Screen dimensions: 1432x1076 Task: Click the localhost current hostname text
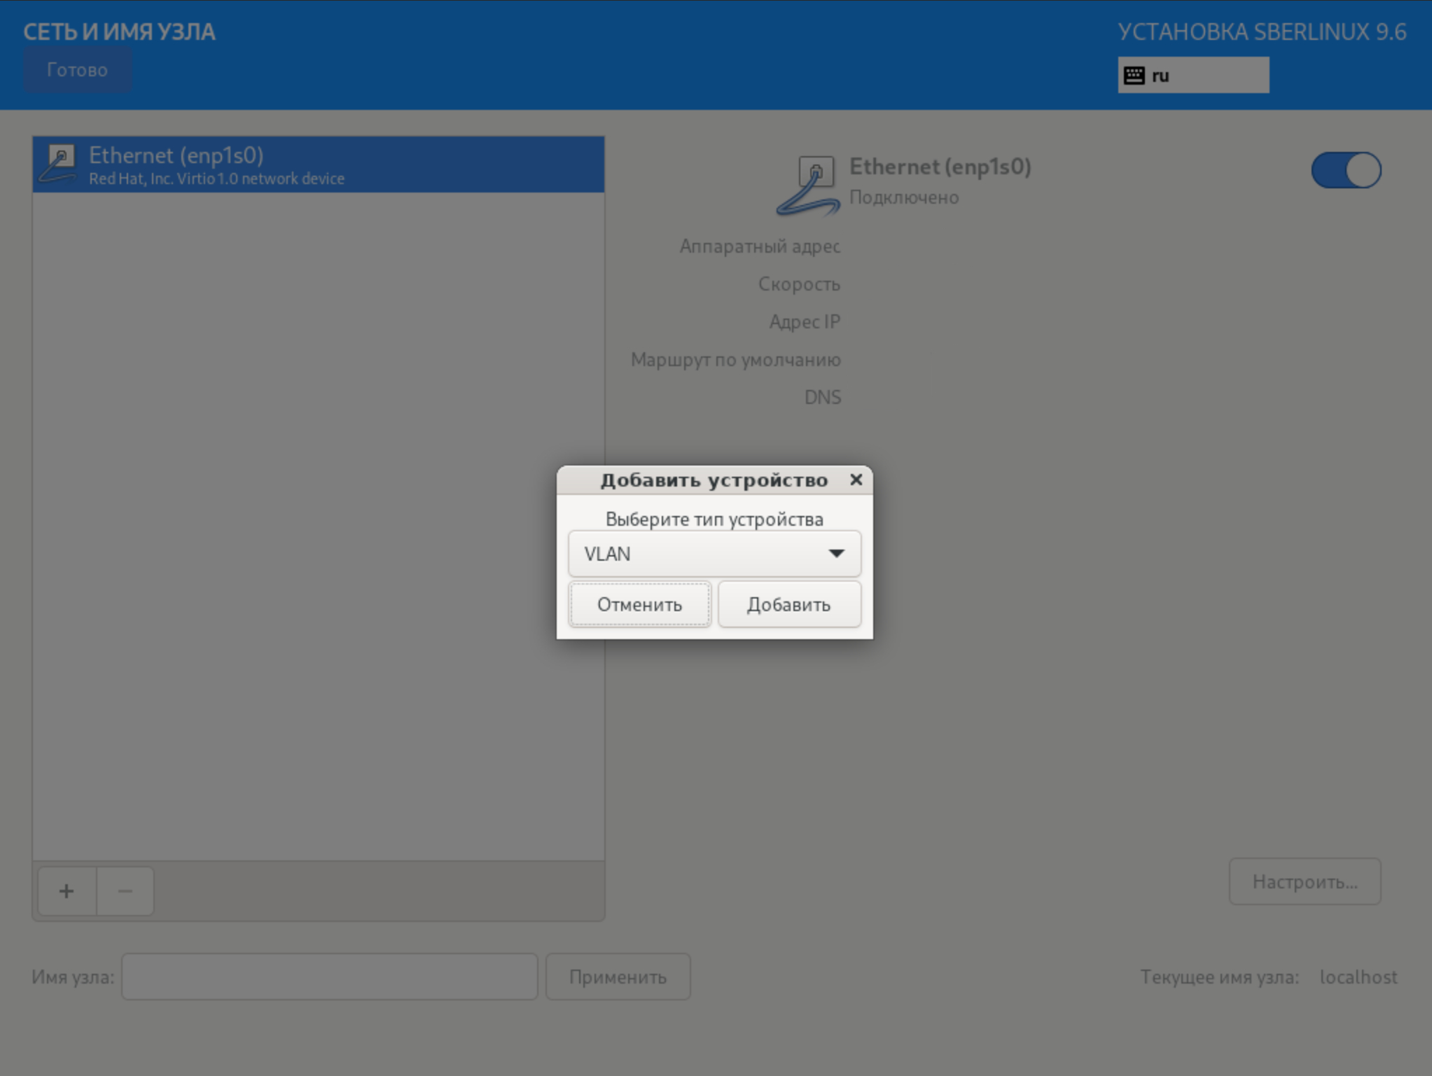click(1358, 977)
